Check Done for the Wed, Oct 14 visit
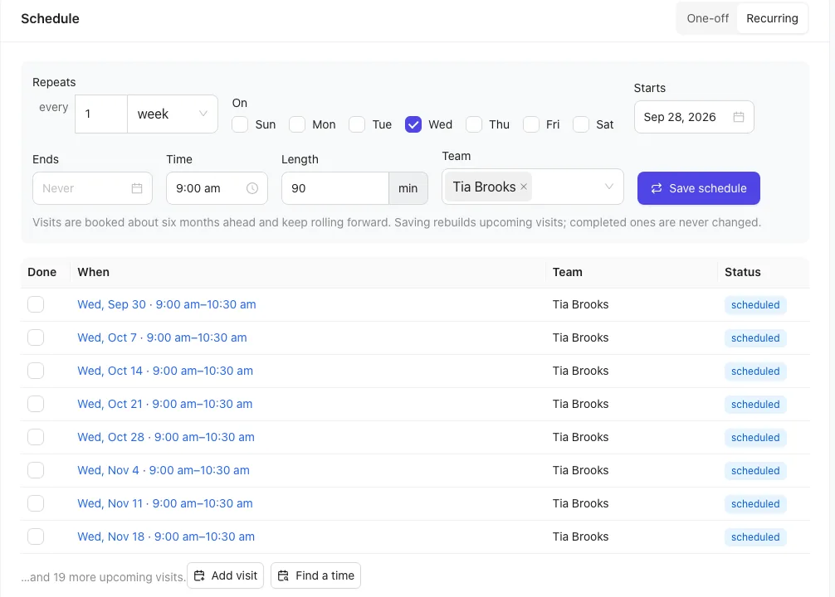Viewport: 835px width, 597px height. point(36,371)
